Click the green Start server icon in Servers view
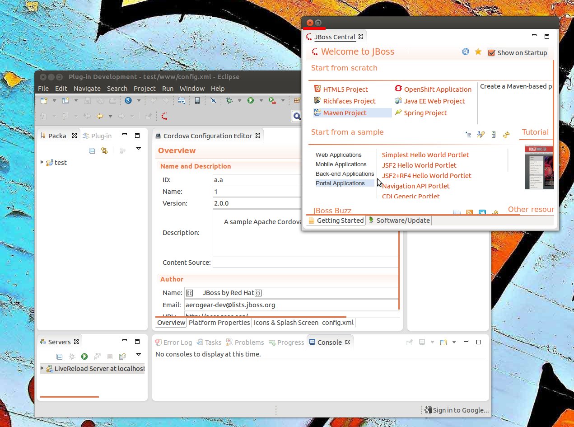574x427 pixels. click(x=84, y=357)
